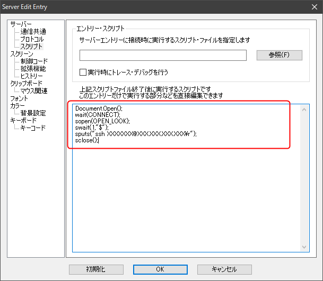Select マウス関連 tree item
This screenshot has width=323, height=281.
34,91
